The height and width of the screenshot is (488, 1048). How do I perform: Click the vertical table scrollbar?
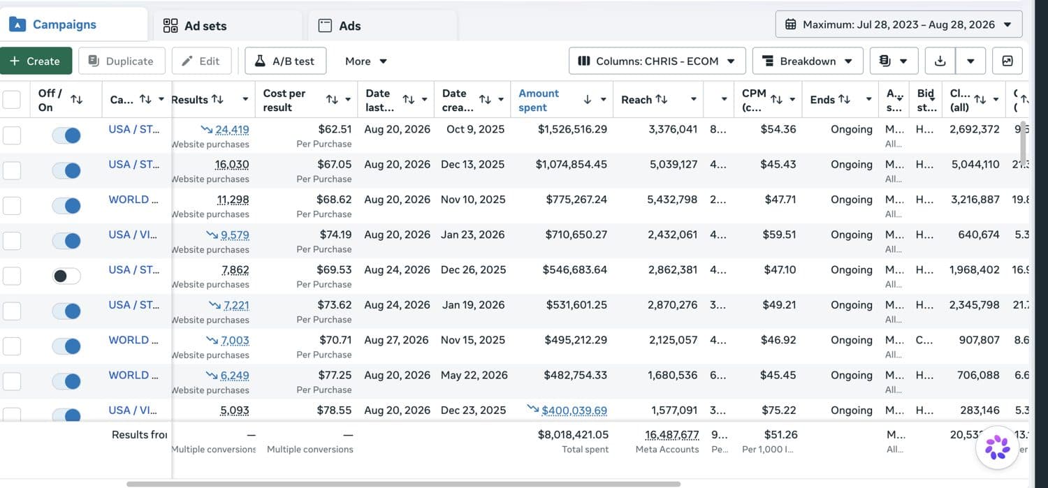(x=1023, y=145)
